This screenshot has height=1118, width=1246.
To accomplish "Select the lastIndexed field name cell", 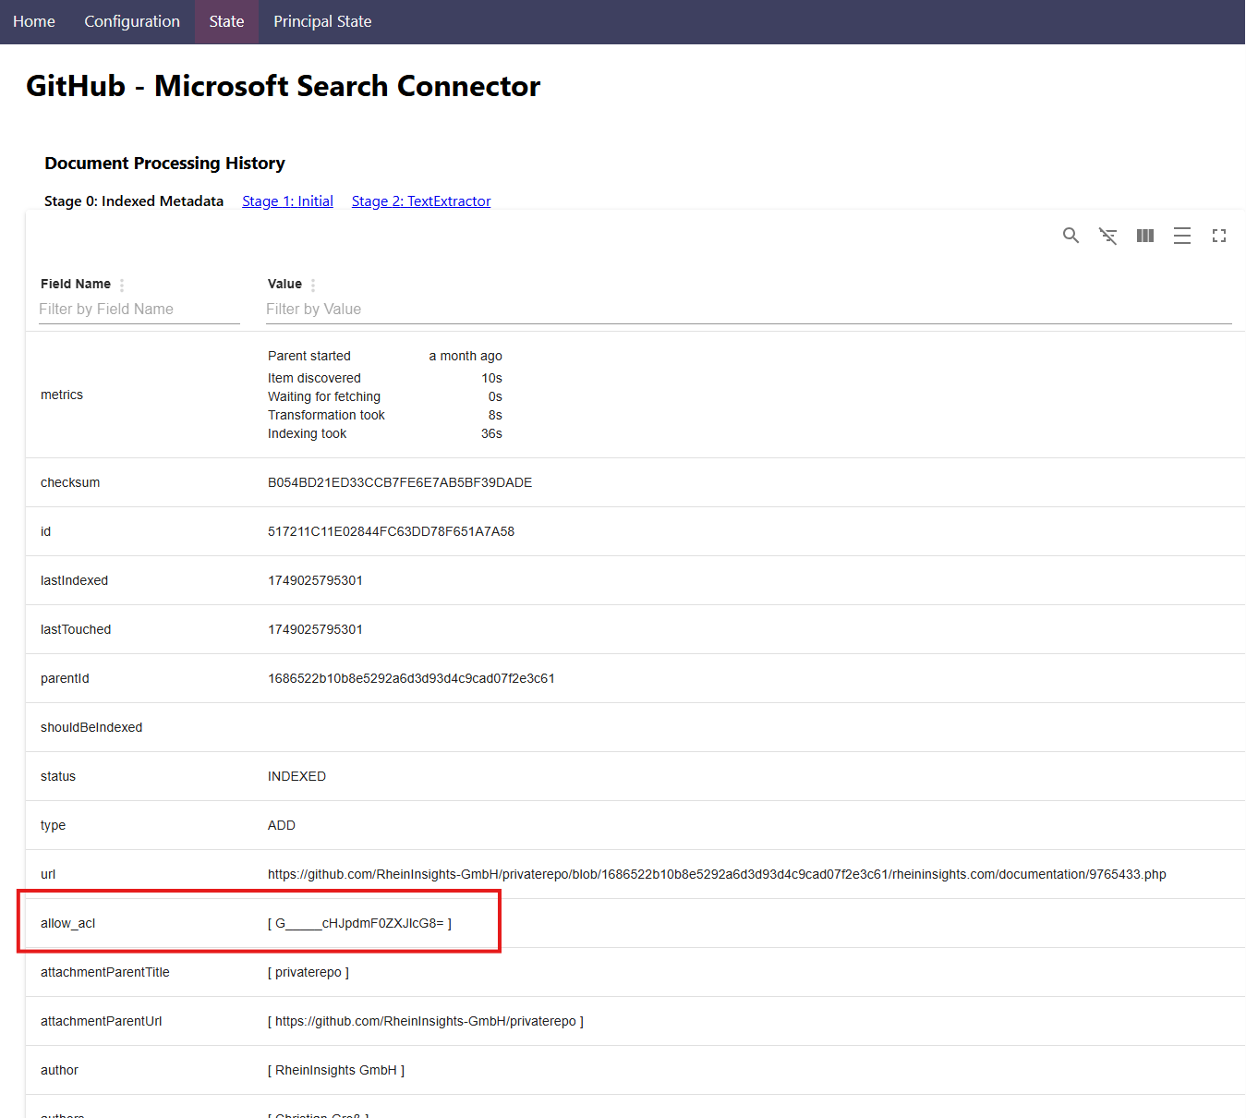I will tap(74, 580).
